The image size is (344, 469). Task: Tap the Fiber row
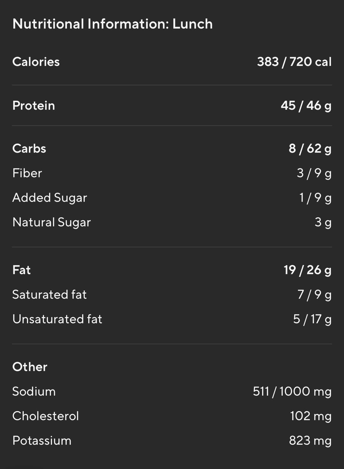(x=172, y=173)
